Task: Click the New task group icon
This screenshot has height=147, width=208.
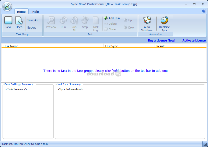Action: [8, 20]
